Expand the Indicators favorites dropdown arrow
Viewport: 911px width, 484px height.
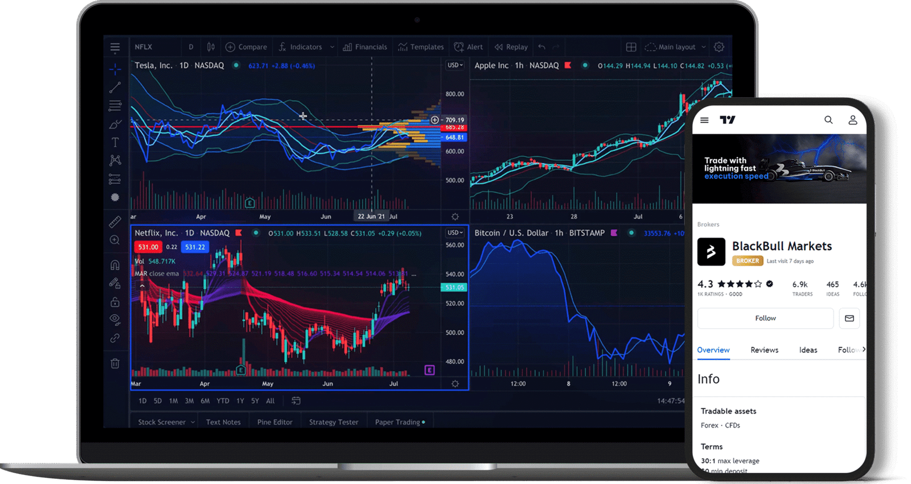pos(332,47)
